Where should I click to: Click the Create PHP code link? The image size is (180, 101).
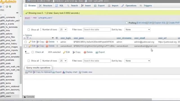pyautogui.click(x=174, y=23)
